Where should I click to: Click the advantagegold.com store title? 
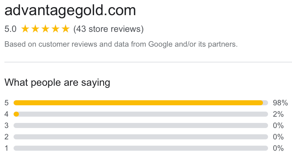70,10
